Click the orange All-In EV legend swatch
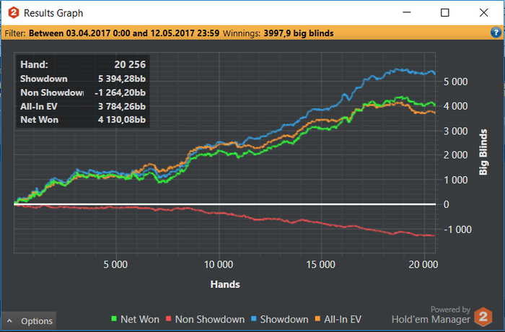 (317, 319)
